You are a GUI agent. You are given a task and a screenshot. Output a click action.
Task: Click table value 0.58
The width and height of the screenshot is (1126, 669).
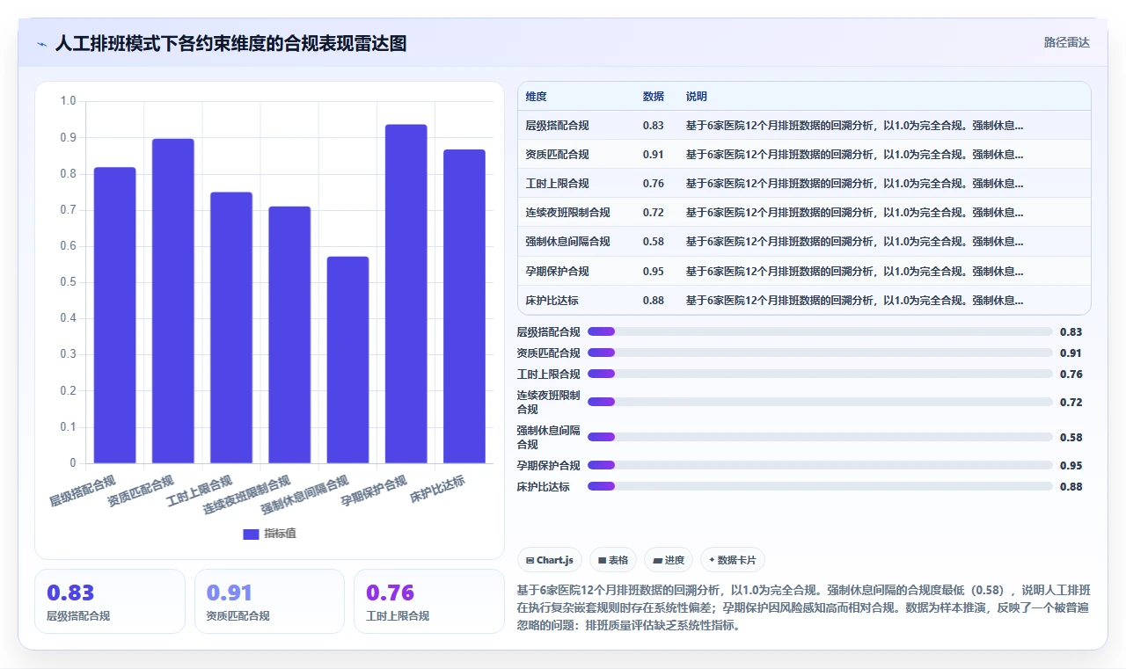coord(654,242)
